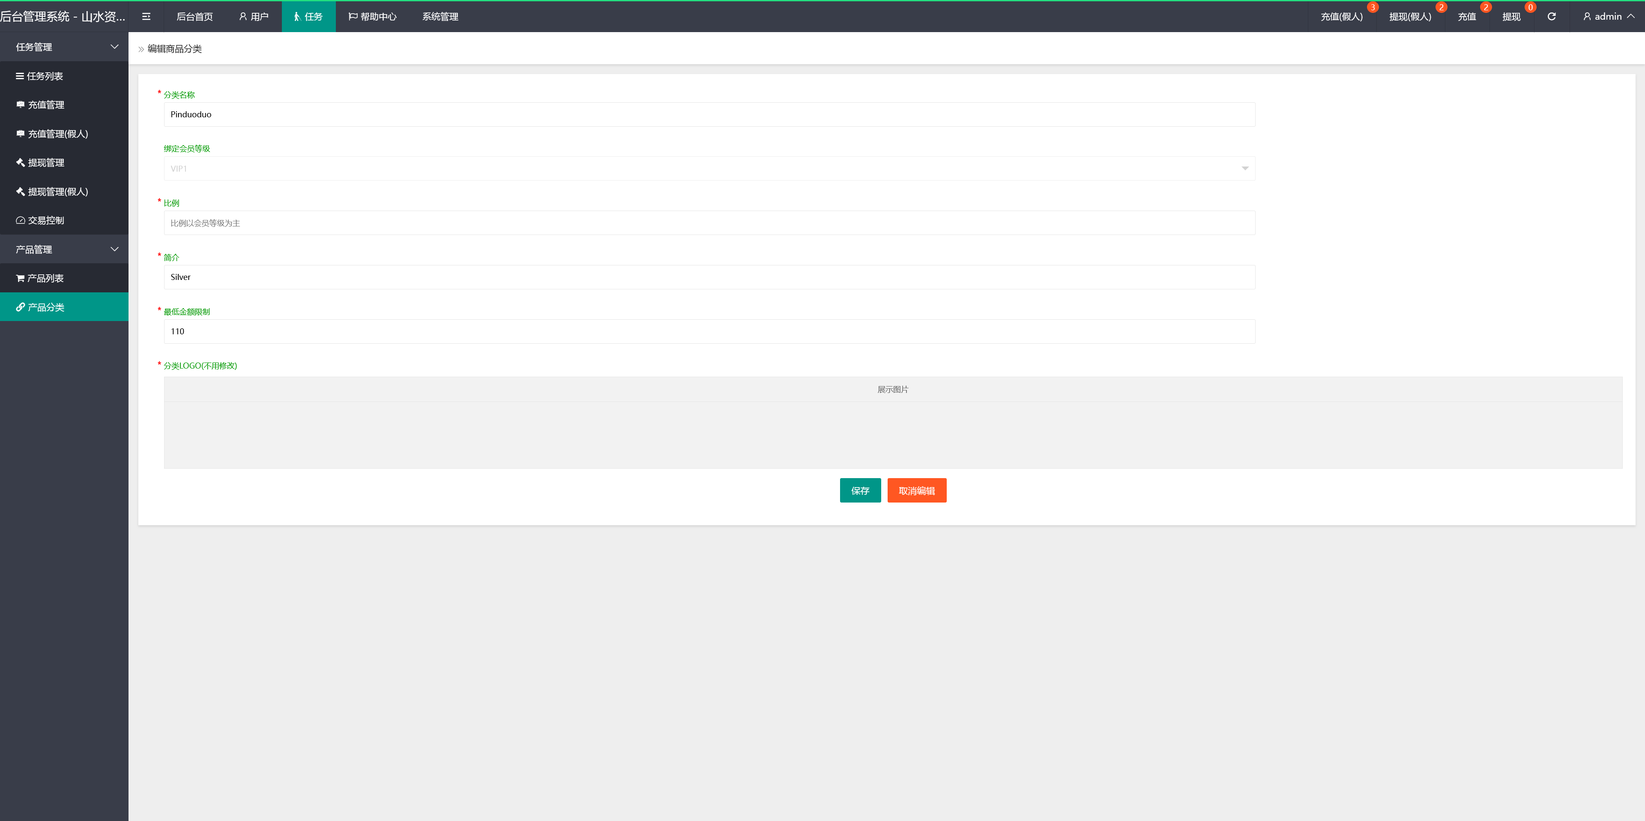This screenshot has width=1645, height=821.
Task: Open 任务列表 in the sidebar
Action: 45,76
